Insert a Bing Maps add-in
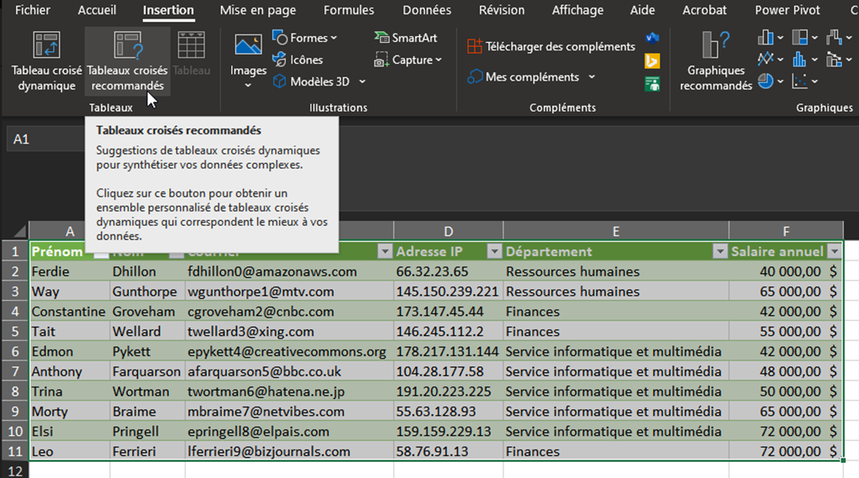This screenshot has height=478, width=859. pos(651,60)
